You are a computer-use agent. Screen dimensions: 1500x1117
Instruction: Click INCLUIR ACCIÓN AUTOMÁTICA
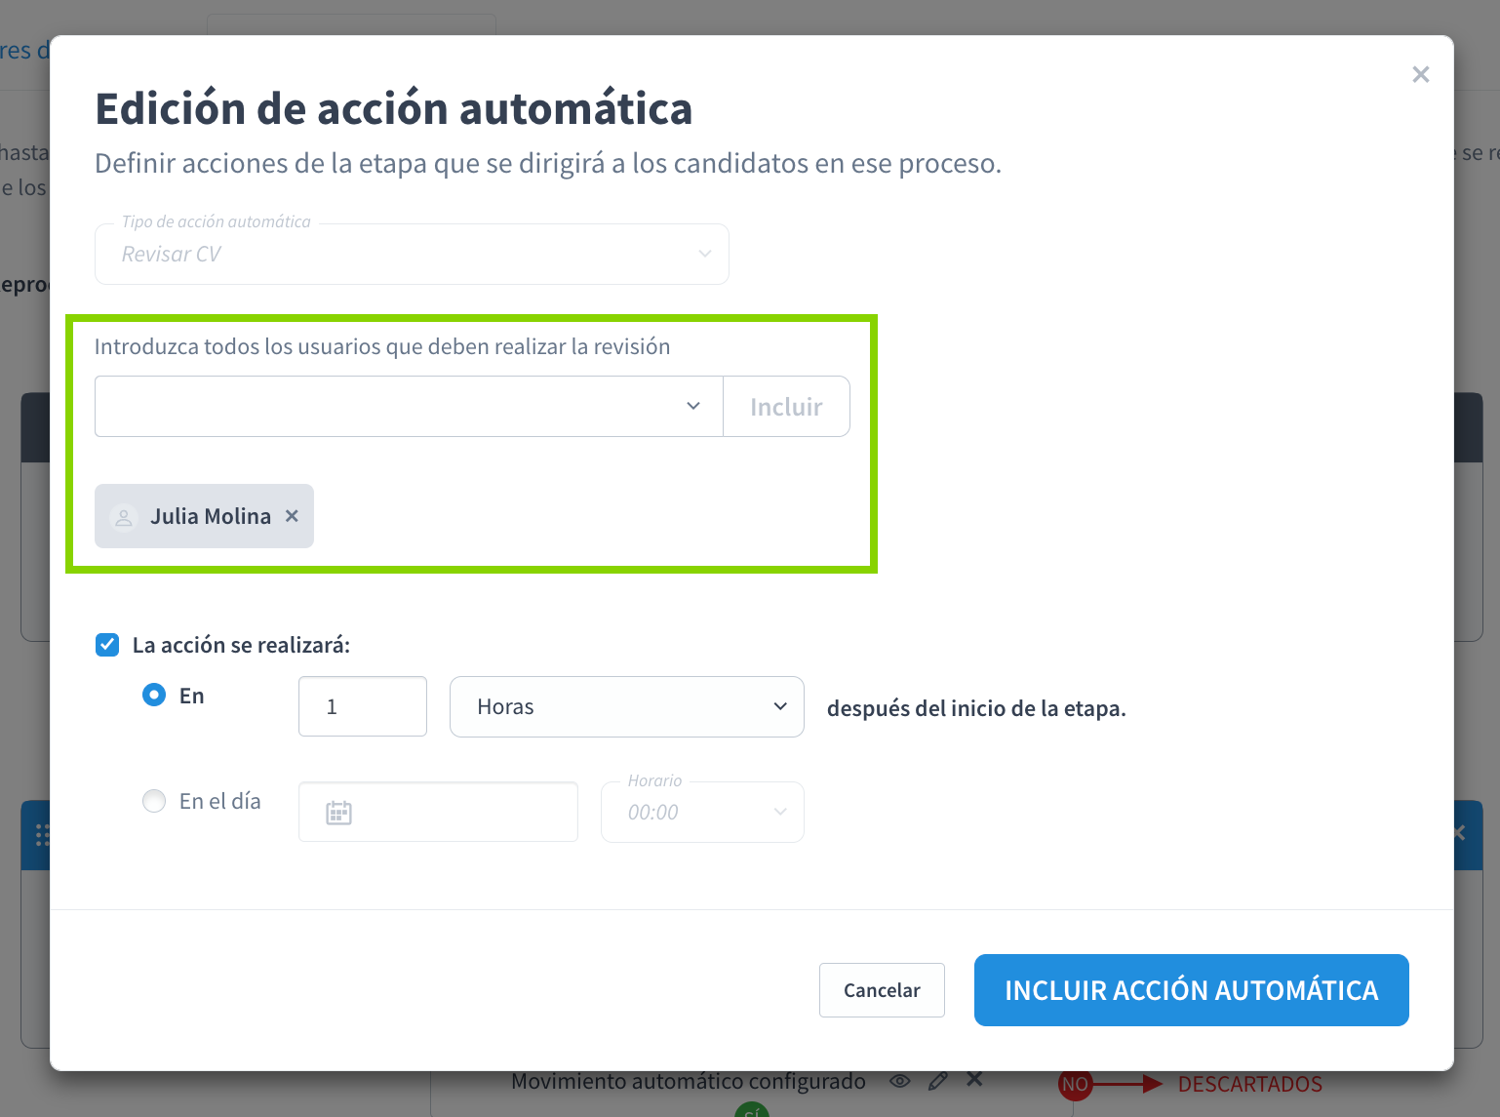[1191, 989]
